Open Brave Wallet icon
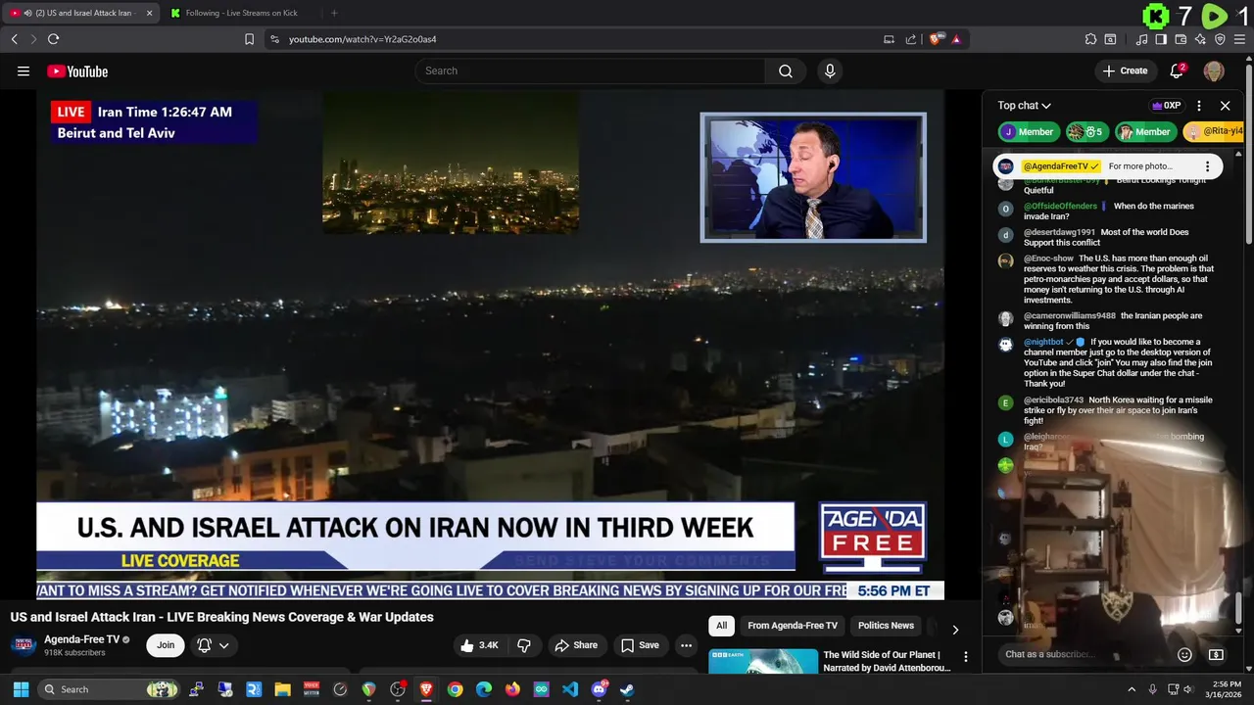This screenshot has height=705, width=1254. (x=1181, y=39)
